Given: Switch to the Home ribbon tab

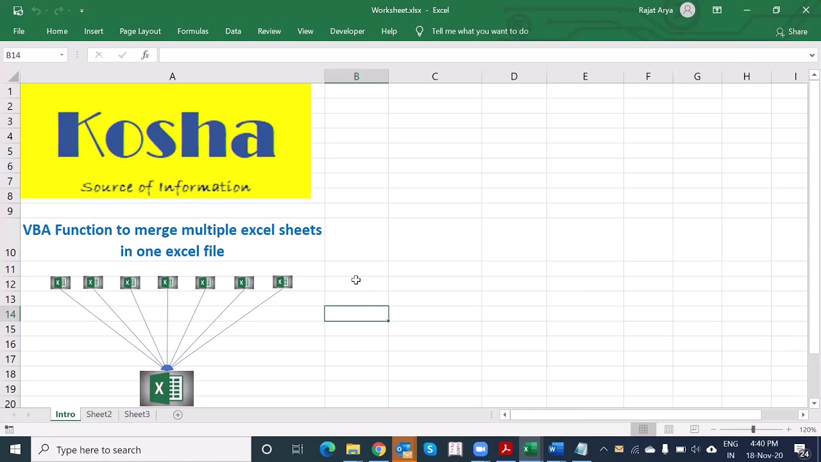Looking at the screenshot, I should pyautogui.click(x=57, y=31).
